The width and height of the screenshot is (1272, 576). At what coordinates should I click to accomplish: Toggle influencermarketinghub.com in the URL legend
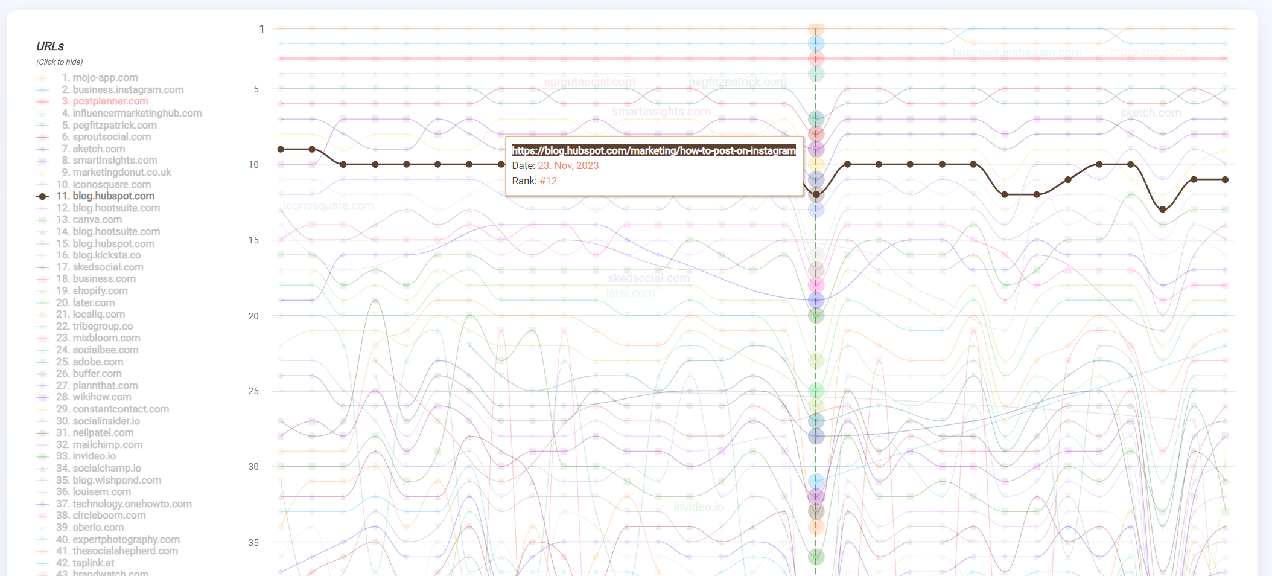pyautogui.click(x=118, y=113)
